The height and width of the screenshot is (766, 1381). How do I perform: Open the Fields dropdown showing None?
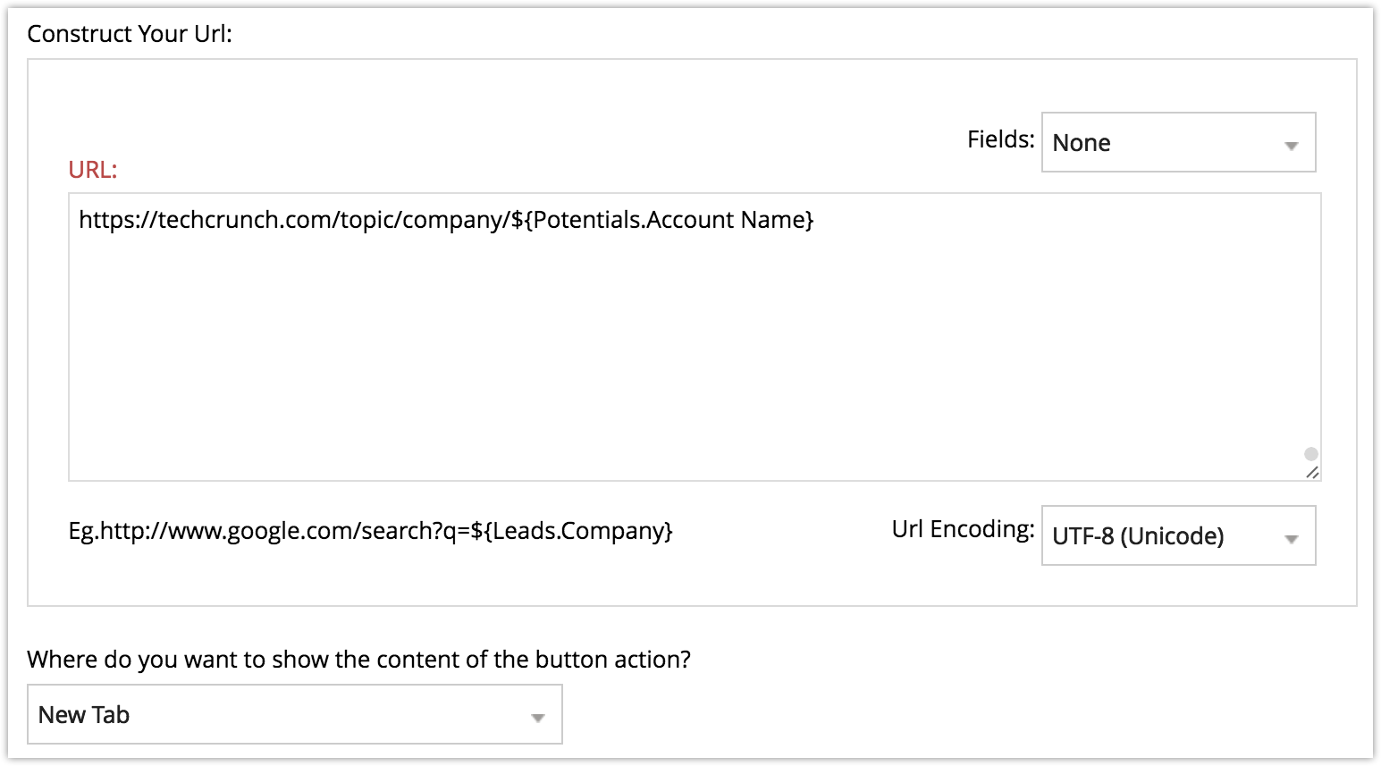pyautogui.click(x=1177, y=142)
